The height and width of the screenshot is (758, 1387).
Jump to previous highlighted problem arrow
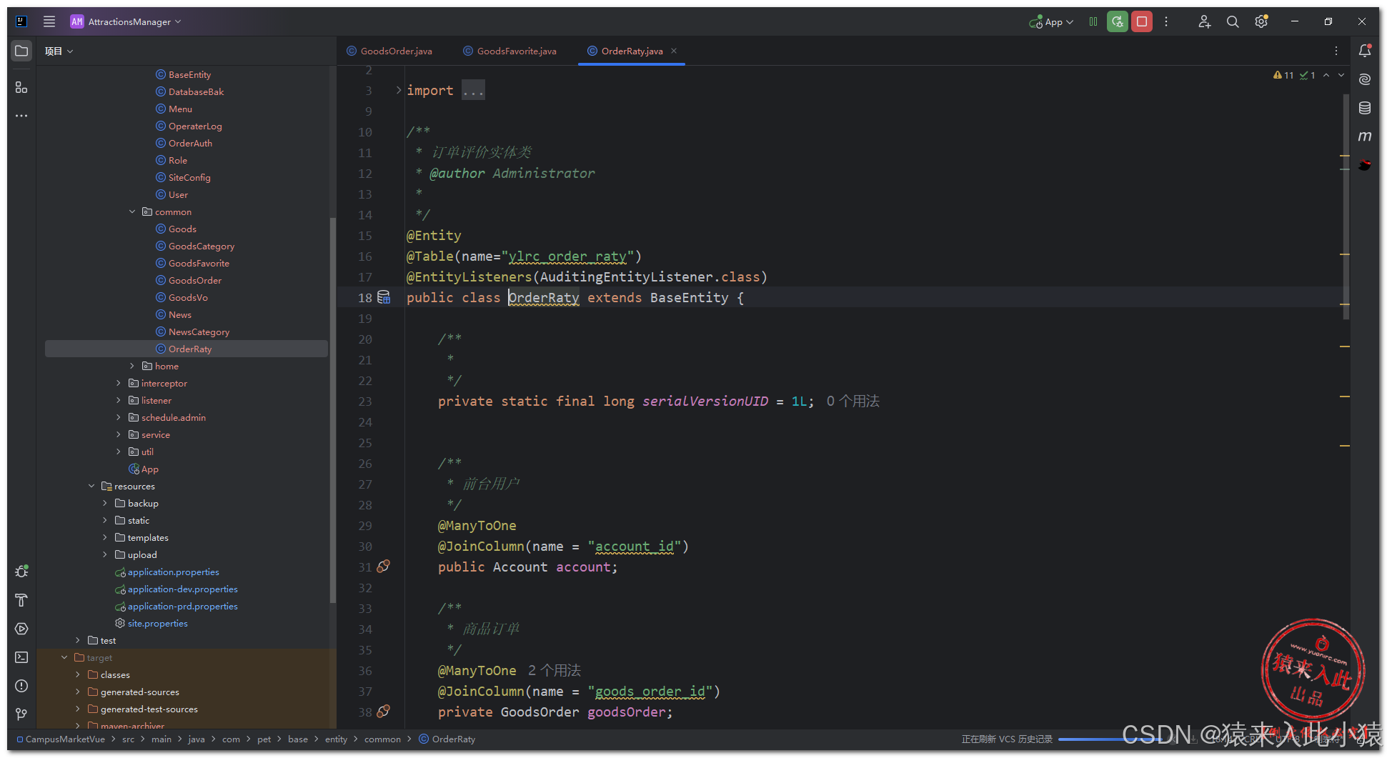(1326, 75)
